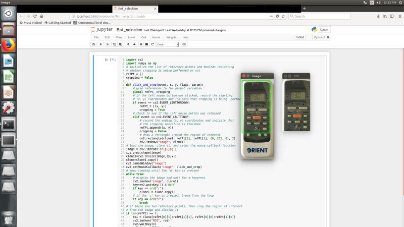Move selected cell up with arrow icon
The image size is (404, 227).
pyautogui.click(x=128, y=44)
